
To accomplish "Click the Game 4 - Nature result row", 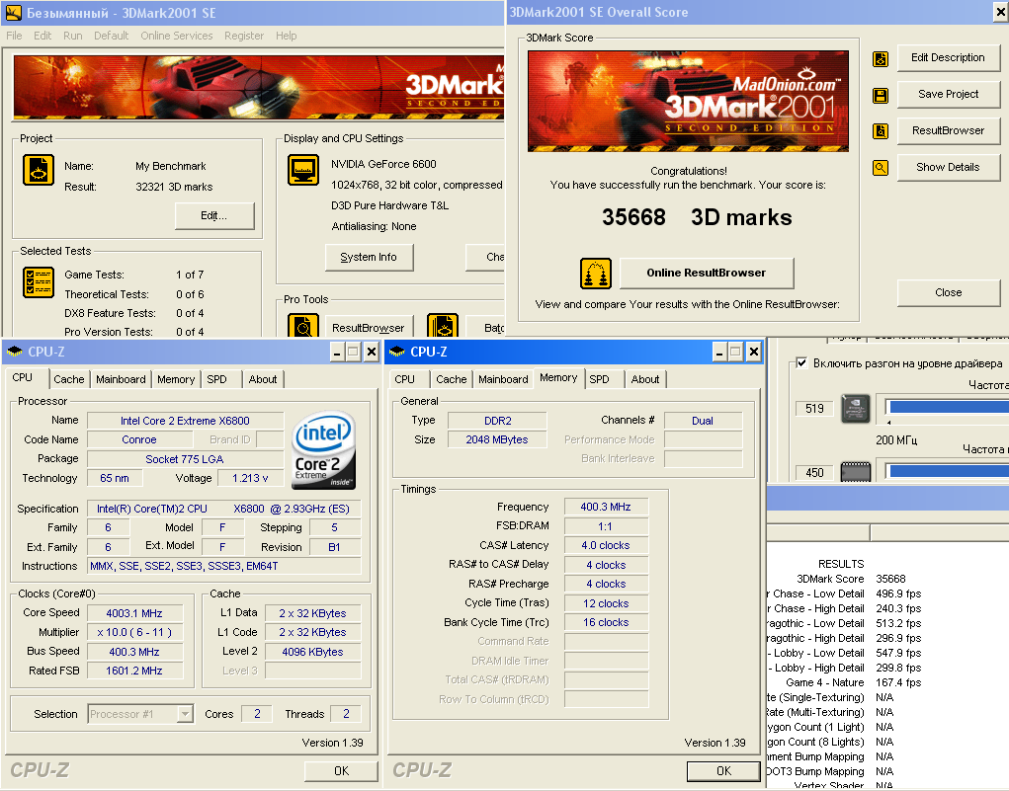I will coord(853,682).
